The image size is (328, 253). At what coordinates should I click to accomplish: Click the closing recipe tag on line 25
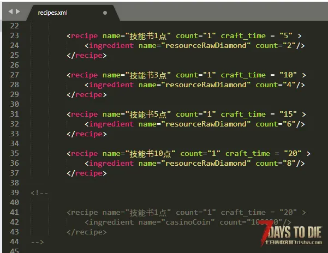pyautogui.click(x=87, y=56)
